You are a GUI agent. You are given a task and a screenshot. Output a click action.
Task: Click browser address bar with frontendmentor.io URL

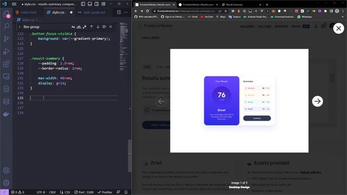click(186, 11)
